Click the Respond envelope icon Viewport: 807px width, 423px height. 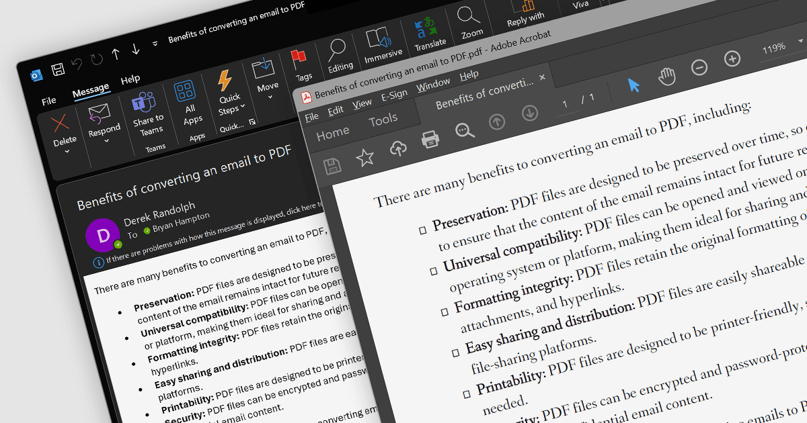(99, 114)
